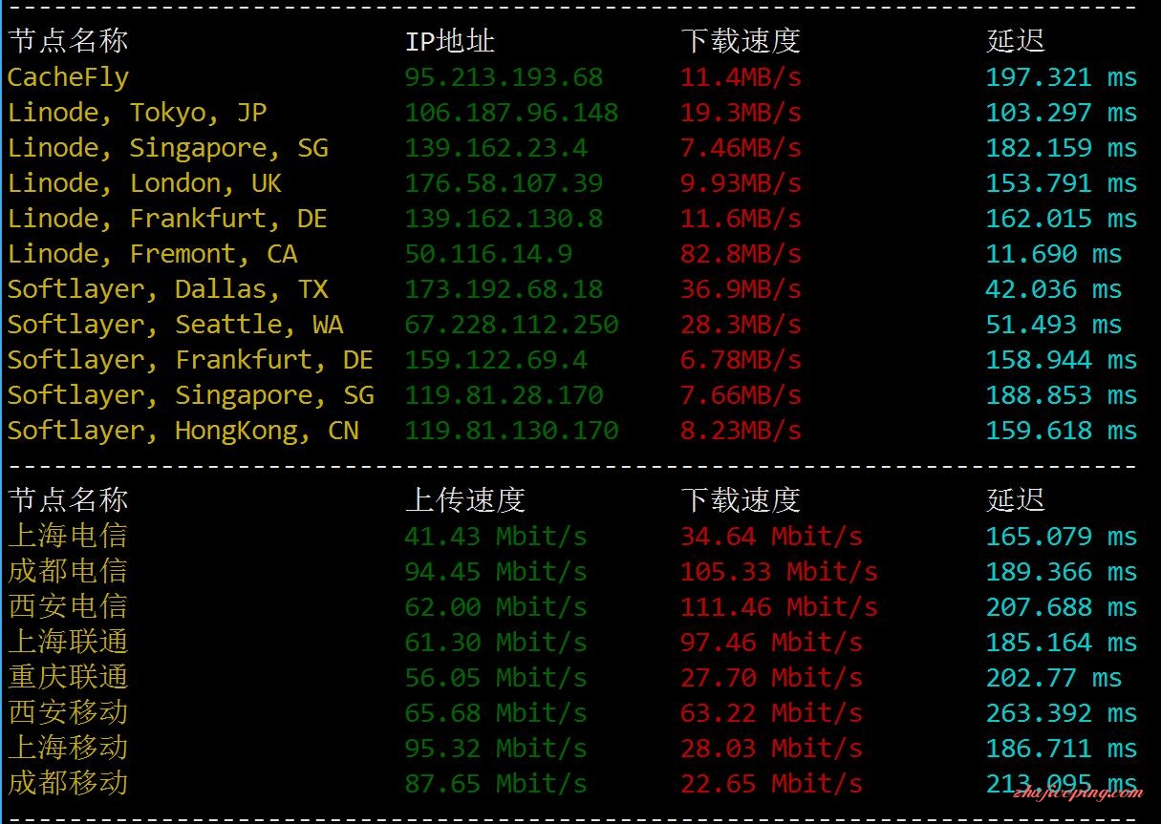Image resolution: width=1161 pixels, height=824 pixels.
Task: Select the Linode, Fremont, CA node
Action: (x=152, y=254)
